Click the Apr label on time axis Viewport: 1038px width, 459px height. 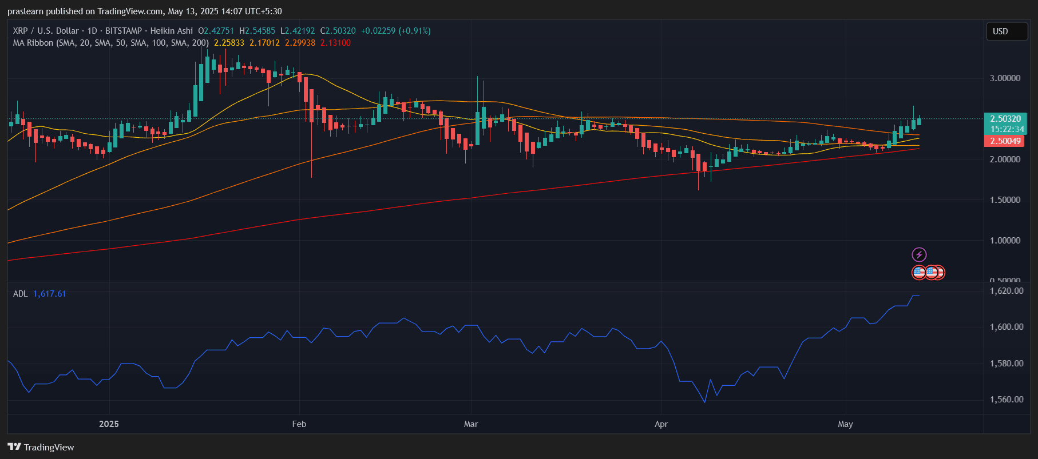pyautogui.click(x=661, y=424)
